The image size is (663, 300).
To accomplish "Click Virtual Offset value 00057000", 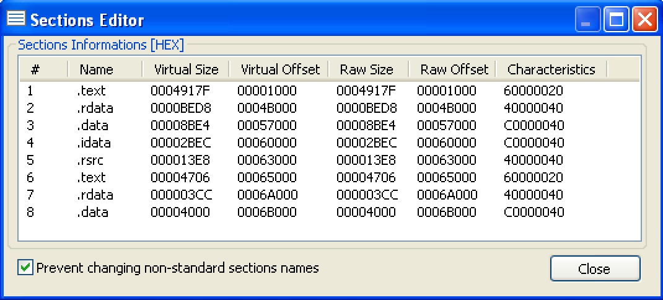I will click(x=267, y=125).
